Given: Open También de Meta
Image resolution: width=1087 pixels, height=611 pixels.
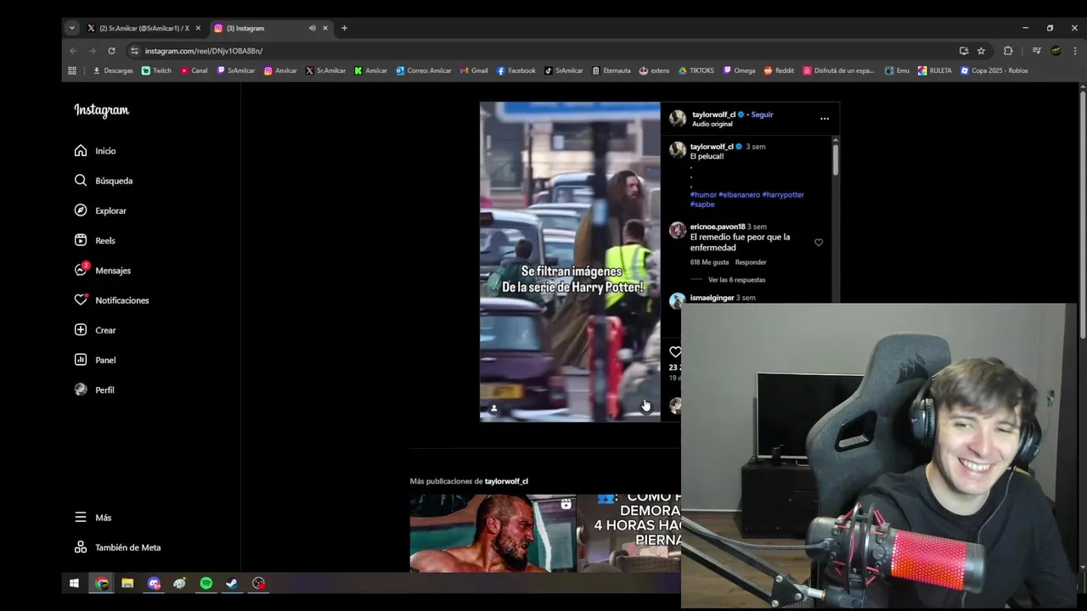Looking at the screenshot, I should point(117,547).
